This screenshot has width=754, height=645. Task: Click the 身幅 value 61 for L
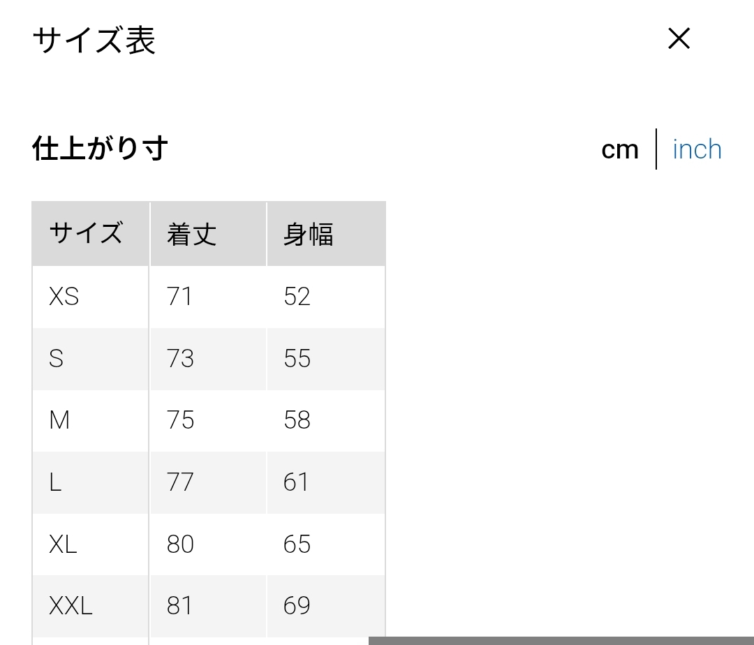pyautogui.click(x=296, y=482)
